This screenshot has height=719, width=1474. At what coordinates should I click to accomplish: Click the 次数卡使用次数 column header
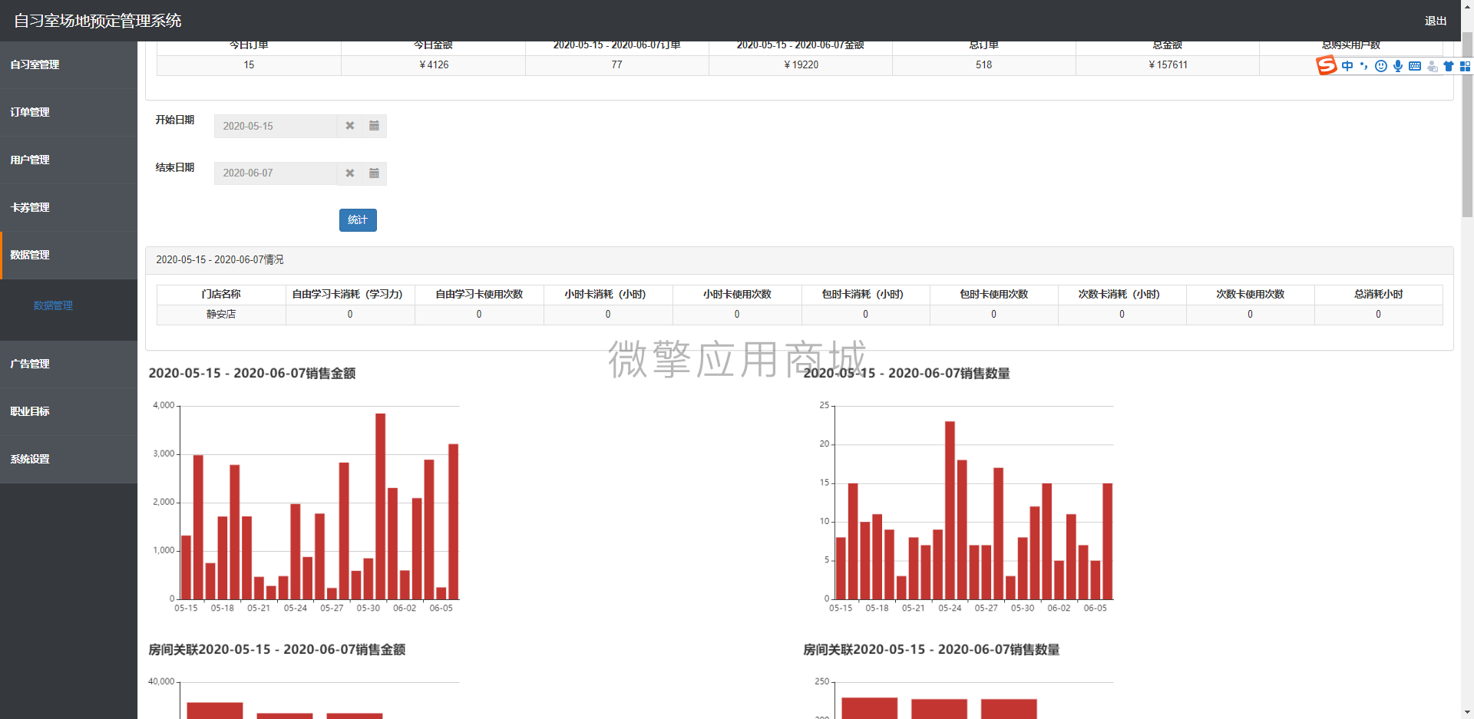(x=1250, y=295)
